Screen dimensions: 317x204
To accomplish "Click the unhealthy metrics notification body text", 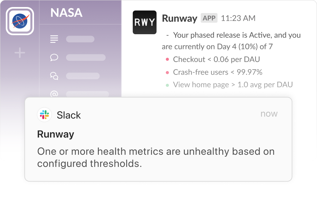I will [x=156, y=157].
